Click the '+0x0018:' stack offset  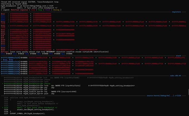click(24, 66)
